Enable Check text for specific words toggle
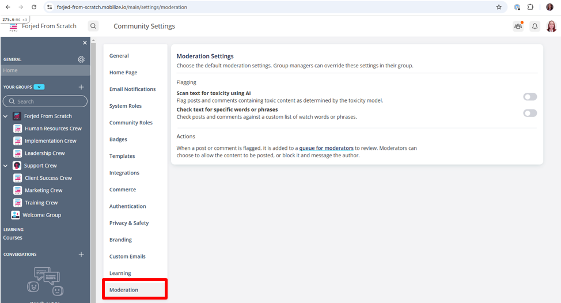This screenshot has height=303, width=561. coord(530,113)
